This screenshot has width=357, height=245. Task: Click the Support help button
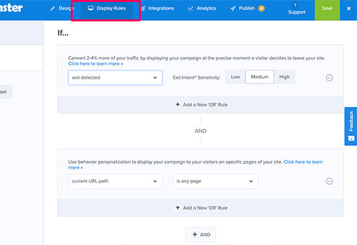click(297, 9)
